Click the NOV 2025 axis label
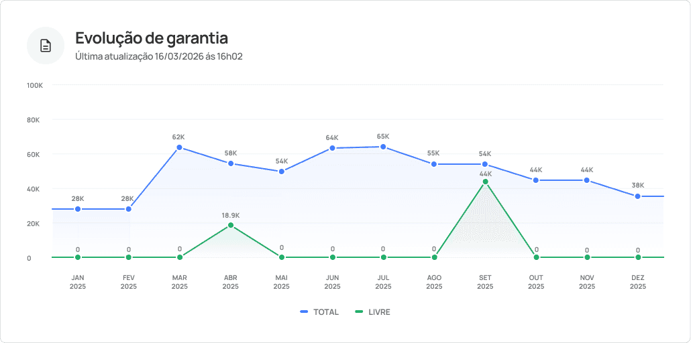 (587, 282)
